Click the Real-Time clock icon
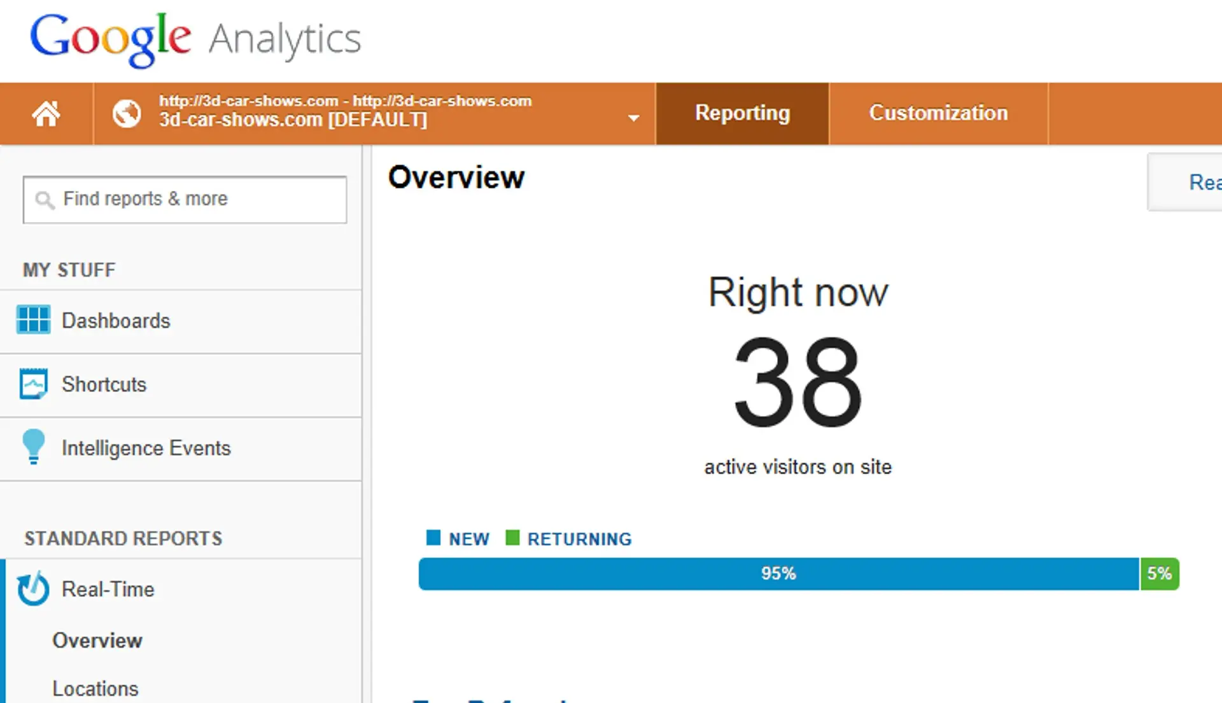Screen dimensions: 1222x703 (x=33, y=588)
